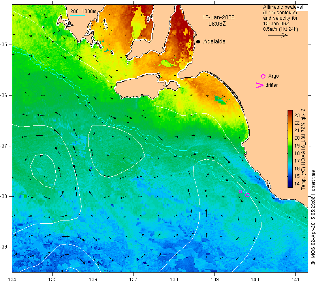Click the 'Altimetric sealevel' heading line
This screenshot has width=316, height=284.
point(283,7)
